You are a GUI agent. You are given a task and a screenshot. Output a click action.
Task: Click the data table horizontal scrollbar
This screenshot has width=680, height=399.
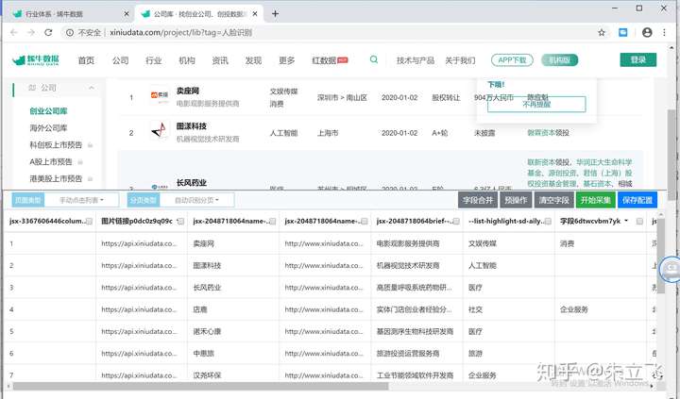coord(200,386)
